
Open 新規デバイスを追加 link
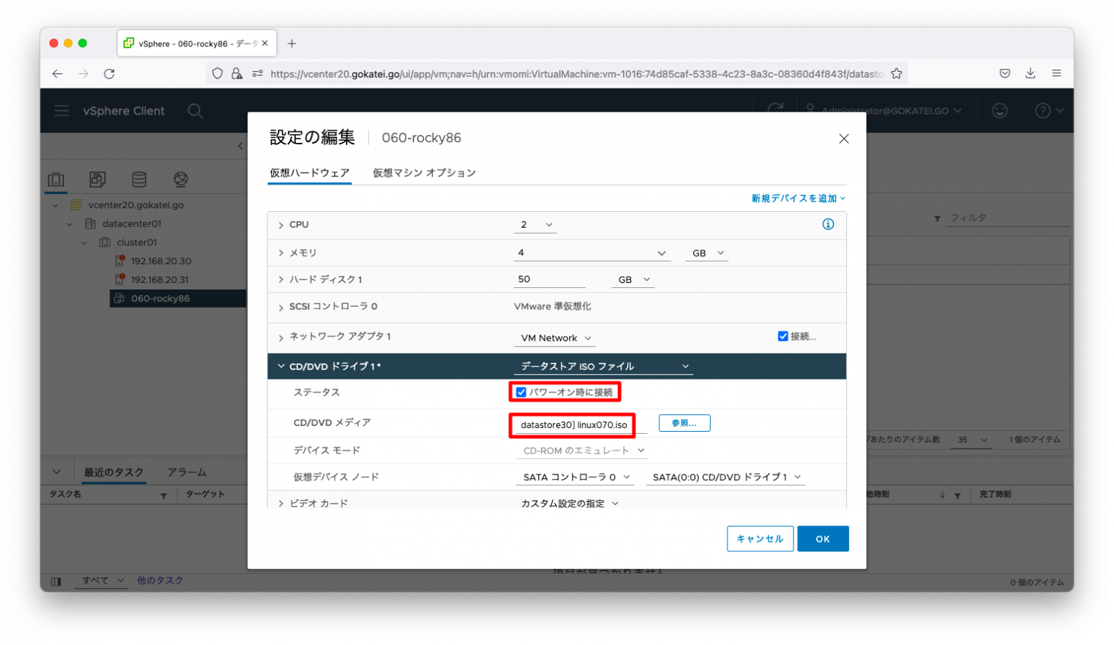pos(798,198)
